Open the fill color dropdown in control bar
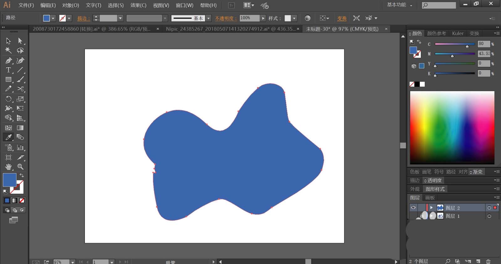The height and width of the screenshot is (264, 501). pos(53,18)
